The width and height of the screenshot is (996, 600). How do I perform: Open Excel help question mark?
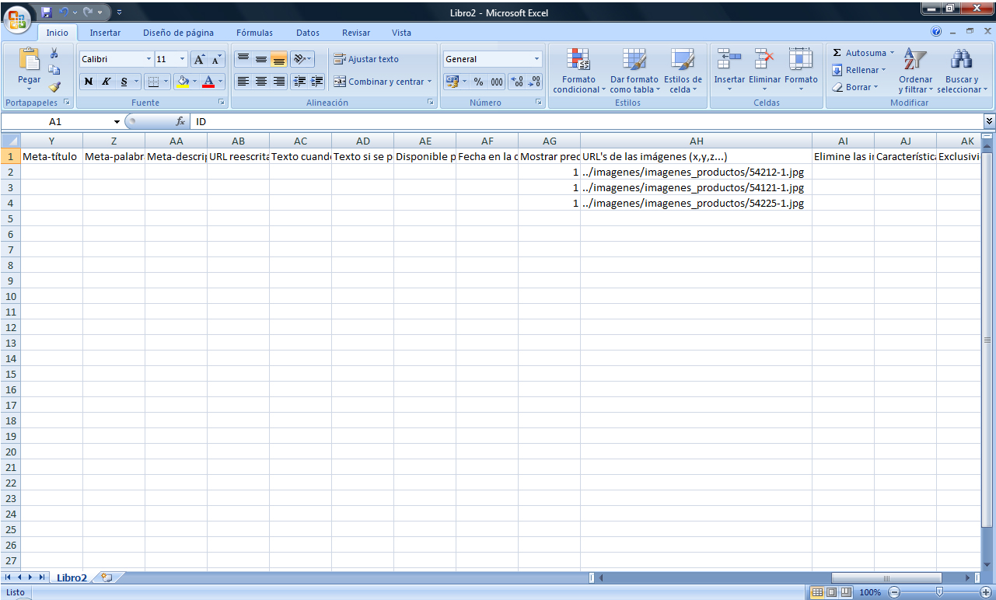coord(936,32)
